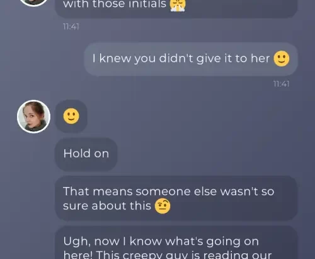The image size is (315, 259).
Task: Click the smiley emoji after 'to her'
Action: pyautogui.click(x=282, y=59)
